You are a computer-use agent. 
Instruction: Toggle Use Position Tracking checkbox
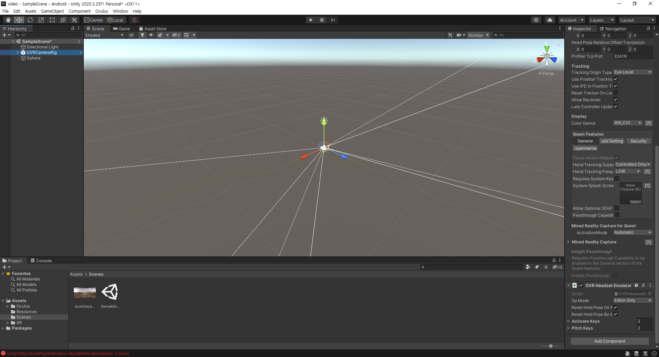pyautogui.click(x=615, y=79)
